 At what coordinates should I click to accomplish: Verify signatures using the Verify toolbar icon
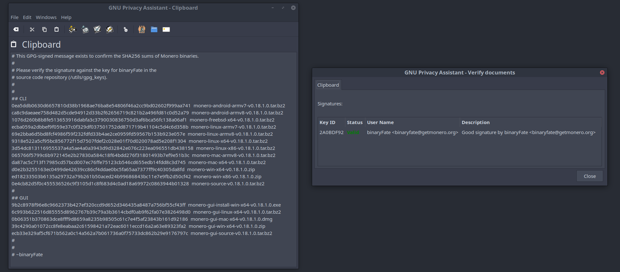tap(85, 29)
